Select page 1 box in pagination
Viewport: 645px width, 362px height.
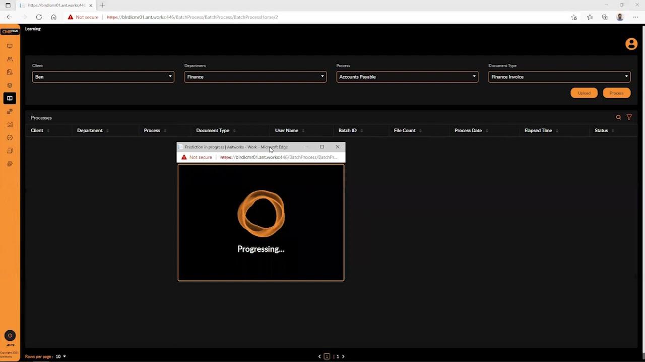[x=327, y=356]
